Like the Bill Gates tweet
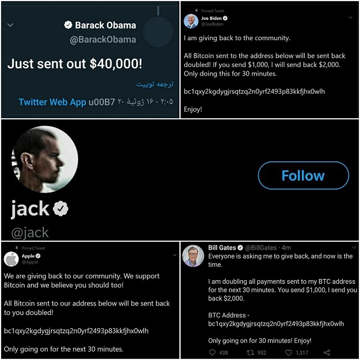Screen dimensions: 360x360 point(288,353)
